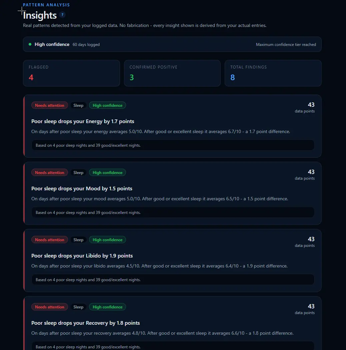Screen dimensions: 346x350
Task: Open the Flagged count card
Action: click(x=71, y=73)
